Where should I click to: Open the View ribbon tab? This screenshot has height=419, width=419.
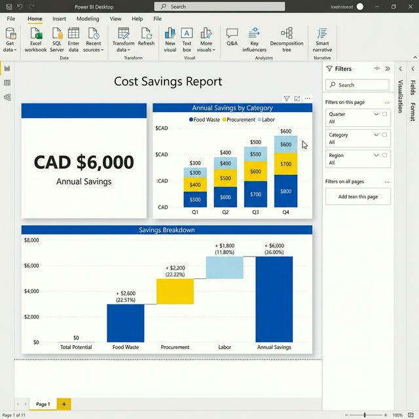[115, 19]
